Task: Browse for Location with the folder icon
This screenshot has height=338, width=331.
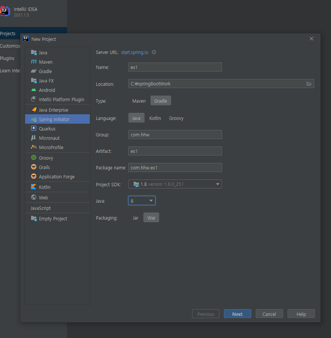Action: tap(309, 84)
